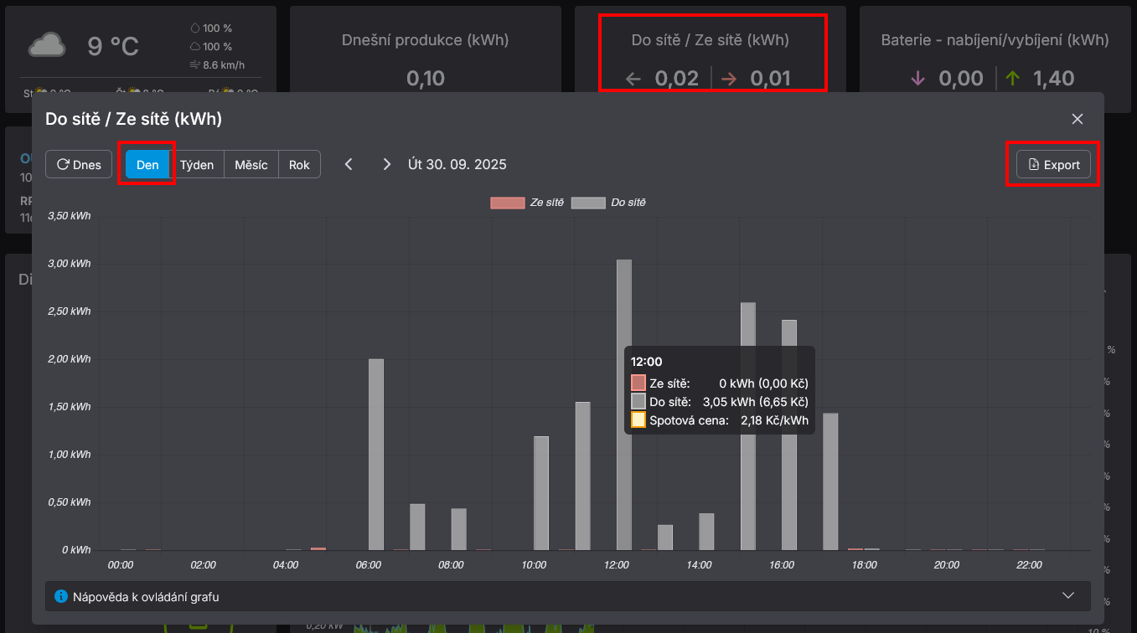Close the Do sítě / Ze sítě dialog

click(1078, 119)
